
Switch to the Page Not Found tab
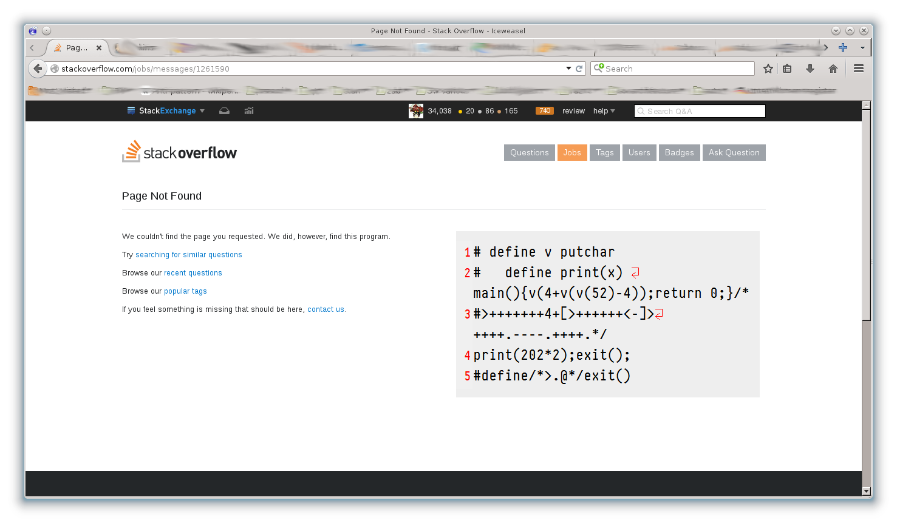pos(77,47)
